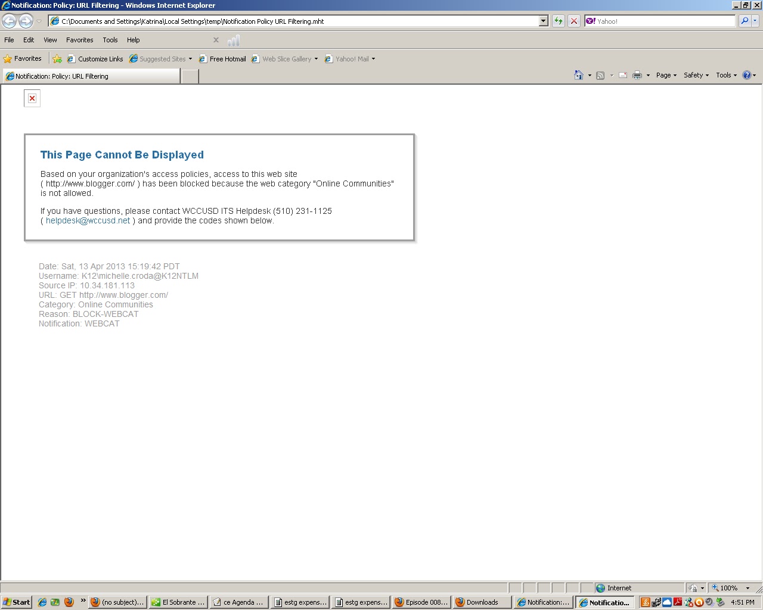Open the Yahoo! Mail favorite
763x610 pixels.
click(347, 59)
